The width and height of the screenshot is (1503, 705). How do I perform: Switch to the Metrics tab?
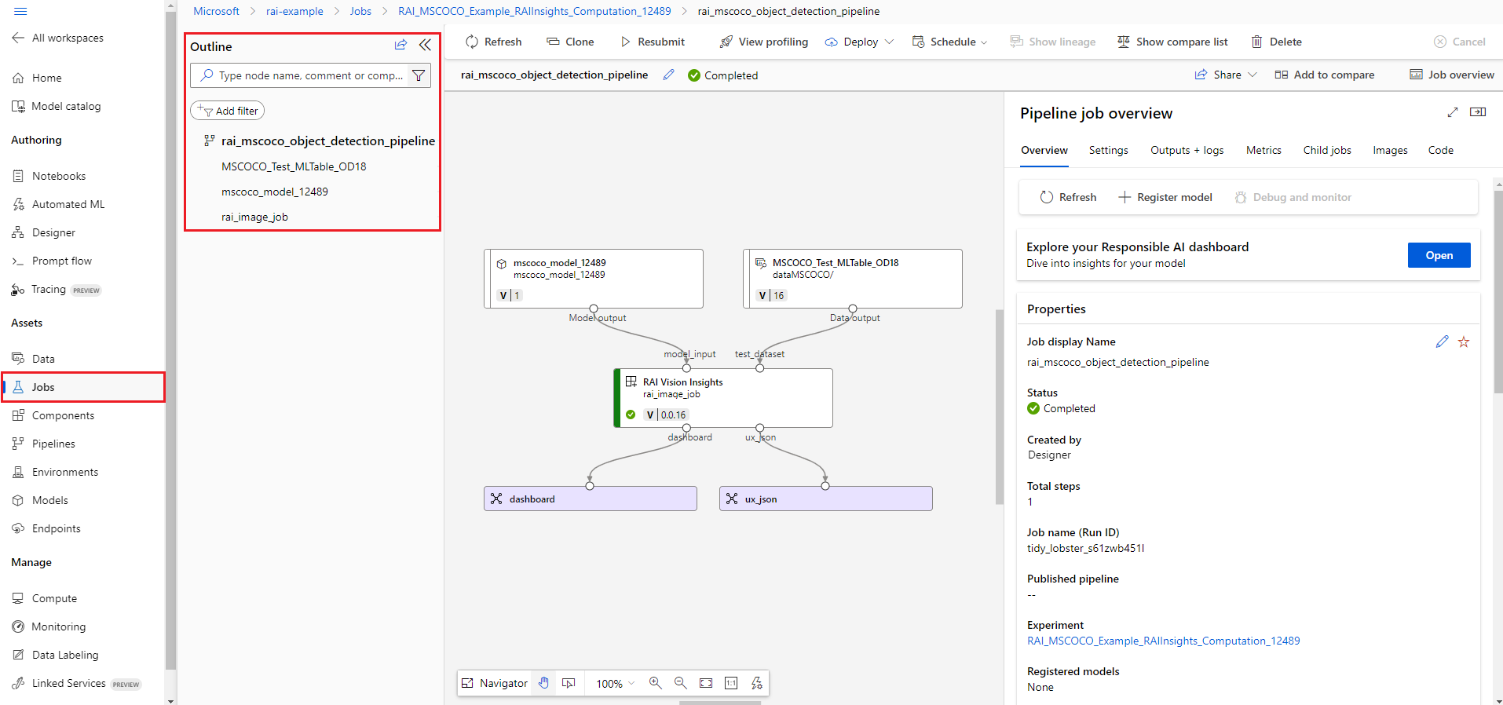[1263, 150]
